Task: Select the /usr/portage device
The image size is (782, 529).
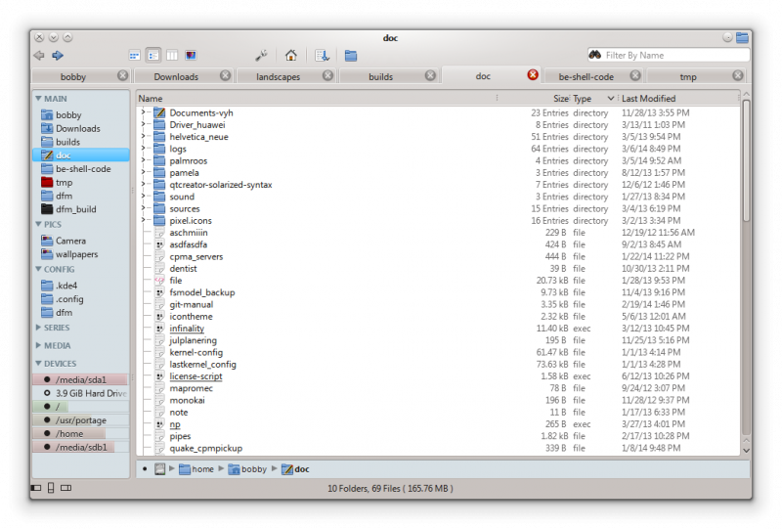Action: coord(81,420)
